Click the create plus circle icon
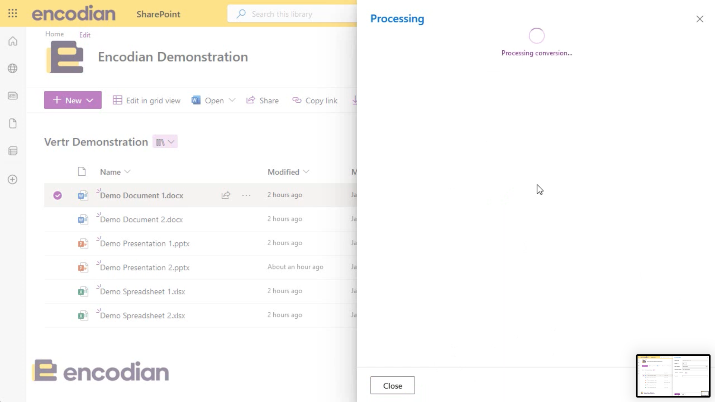The width and height of the screenshot is (715, 402). pyautogui.click(x=13, y=179)
